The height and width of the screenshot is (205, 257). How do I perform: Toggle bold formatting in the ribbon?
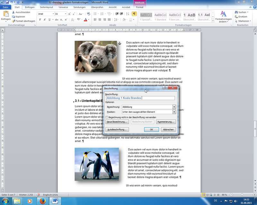pyautogui.click(x=40, y=20)
